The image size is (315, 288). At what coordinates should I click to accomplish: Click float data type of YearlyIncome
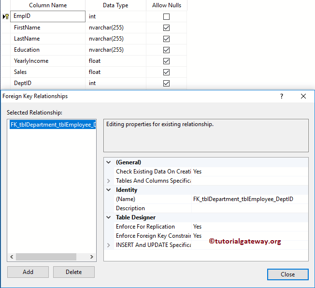(x=116, y=61)
